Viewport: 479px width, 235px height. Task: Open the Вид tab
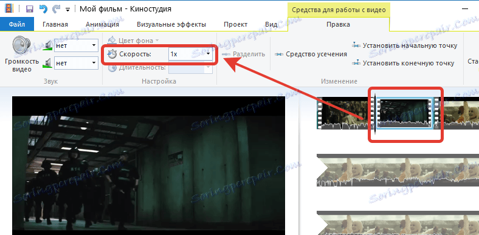click(x=271, y=24)
